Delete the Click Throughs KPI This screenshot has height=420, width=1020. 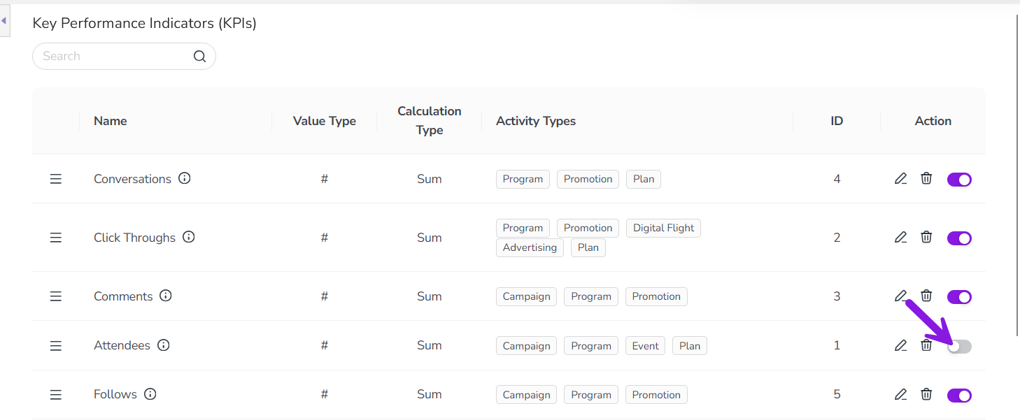point(926,238)
